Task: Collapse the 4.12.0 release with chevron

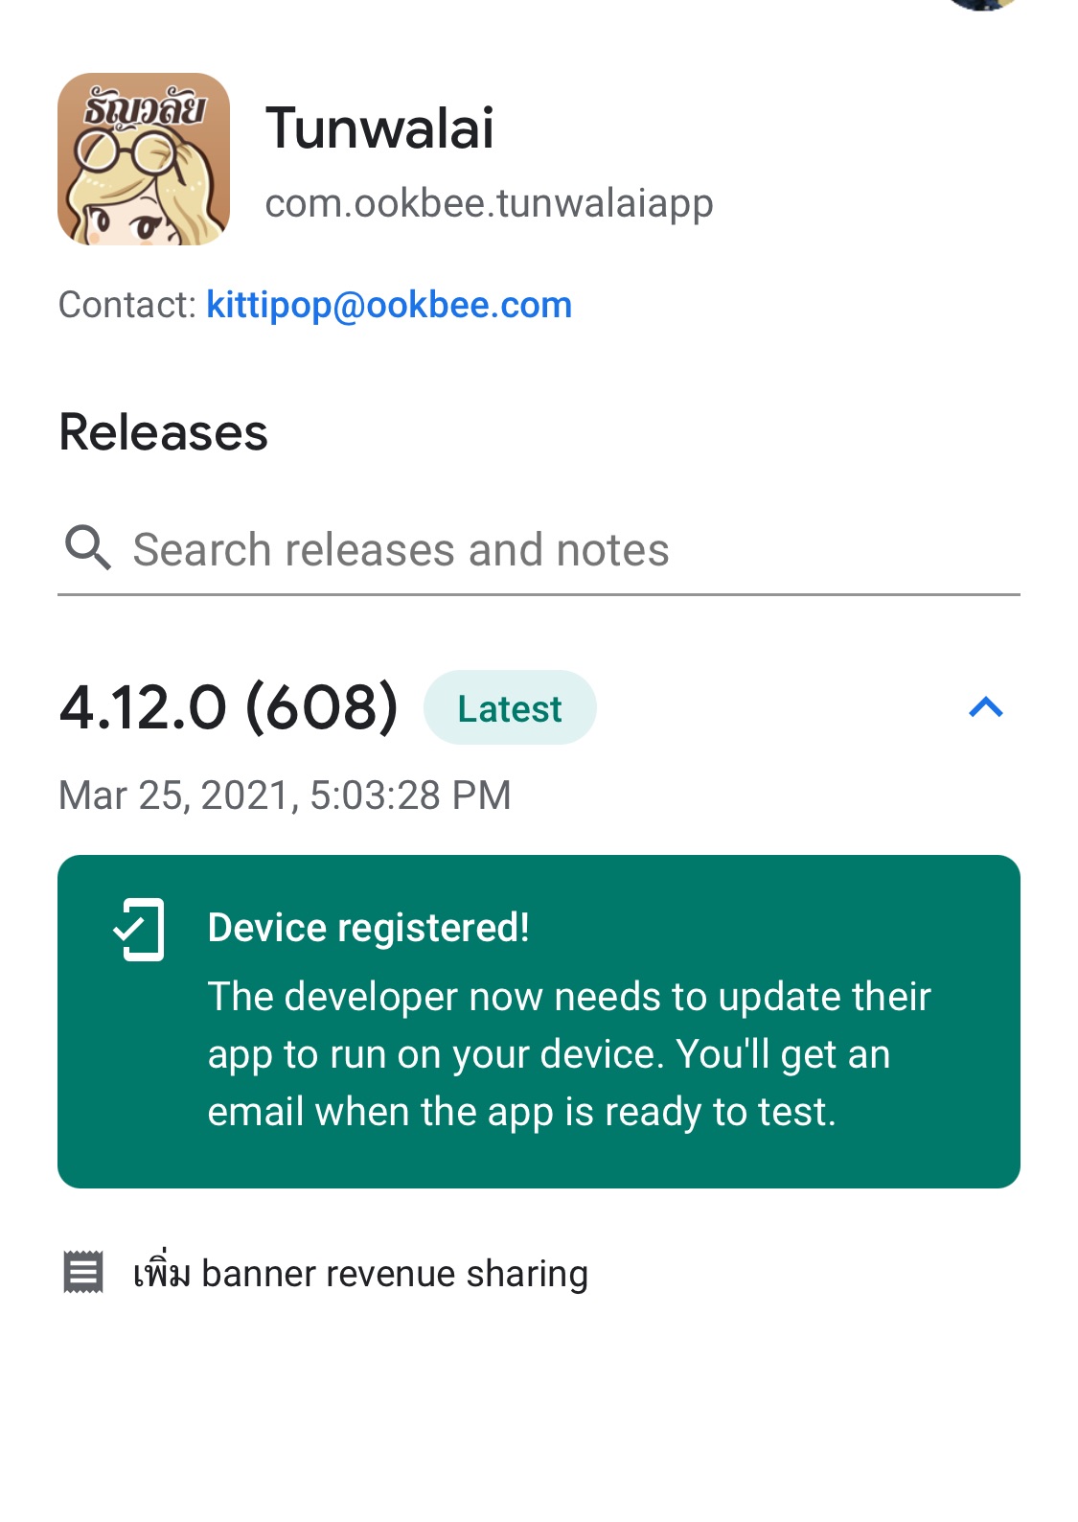Action: (985, 708)
